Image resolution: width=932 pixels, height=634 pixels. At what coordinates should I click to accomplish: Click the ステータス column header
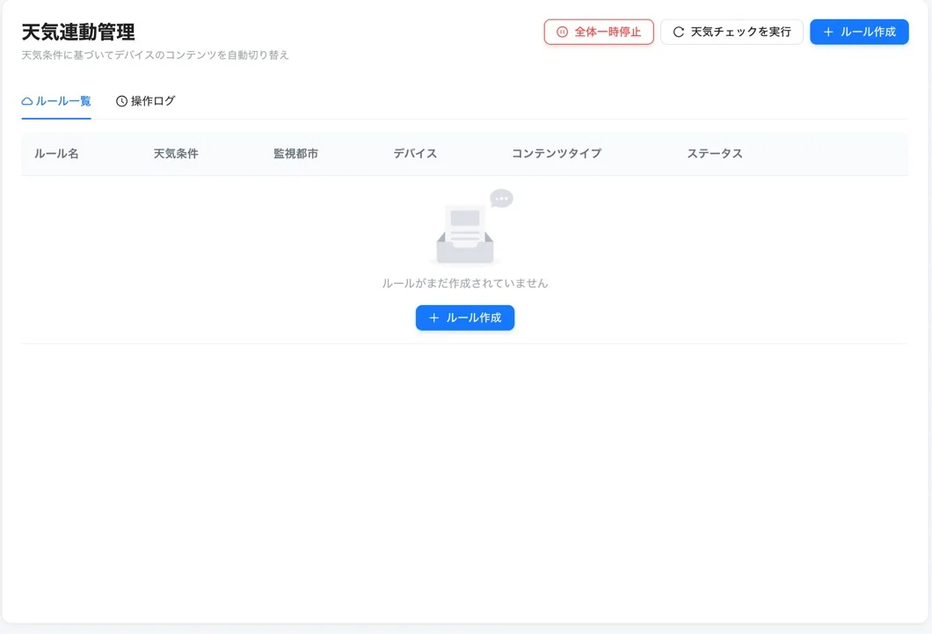(715, 154)
